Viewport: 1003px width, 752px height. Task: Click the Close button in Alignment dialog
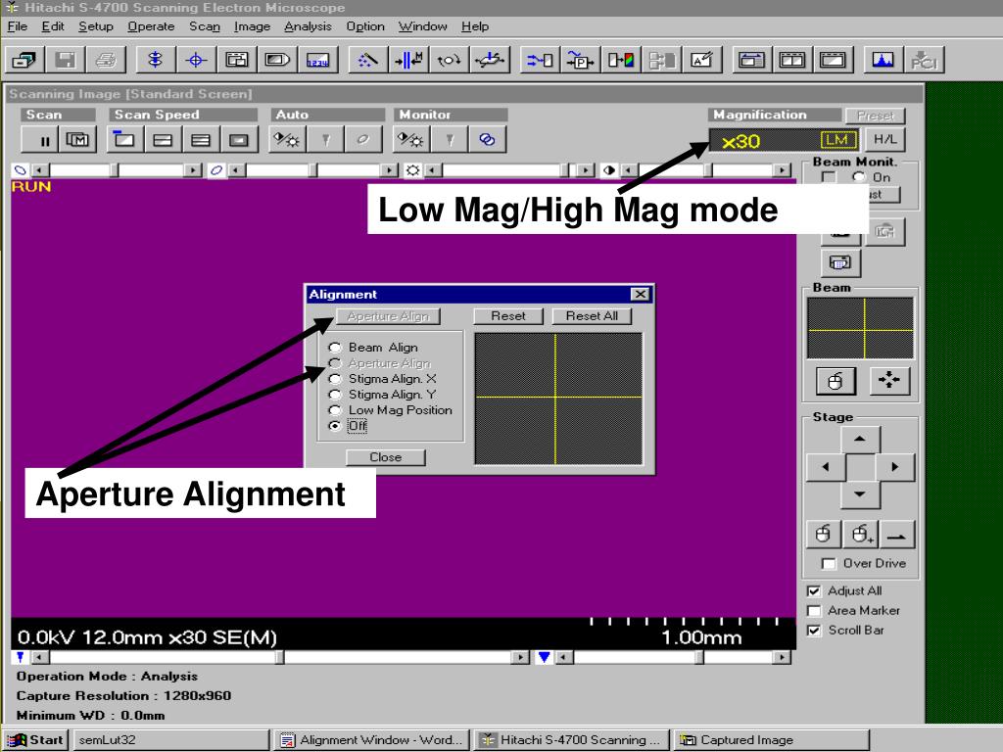[x=385, y=457]
